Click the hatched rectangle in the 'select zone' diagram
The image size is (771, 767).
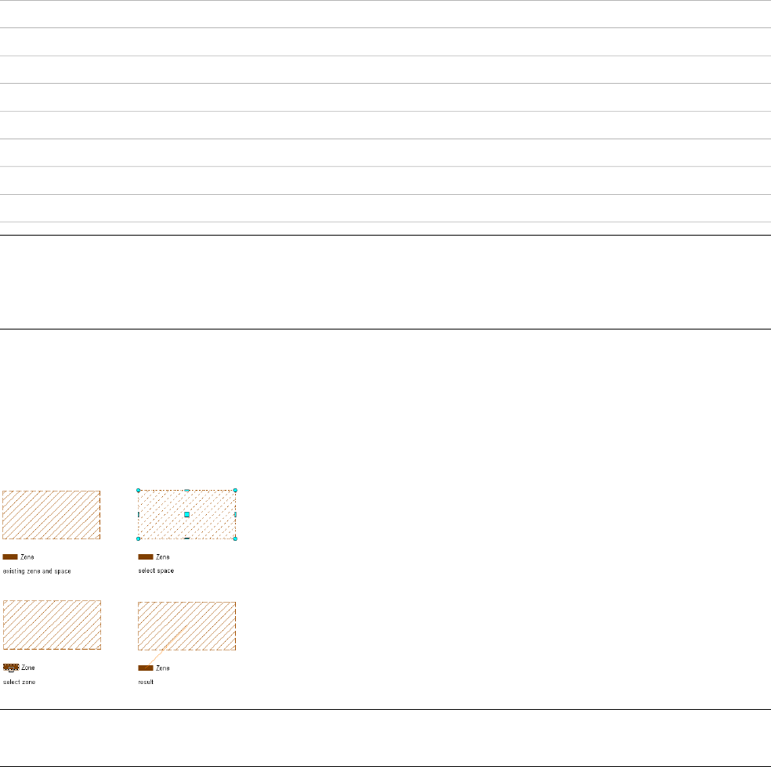[x=51, y=625]
